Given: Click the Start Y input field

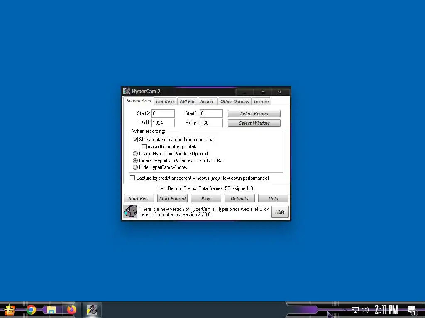Looking at the screenshot, I should tap(211, 113).
